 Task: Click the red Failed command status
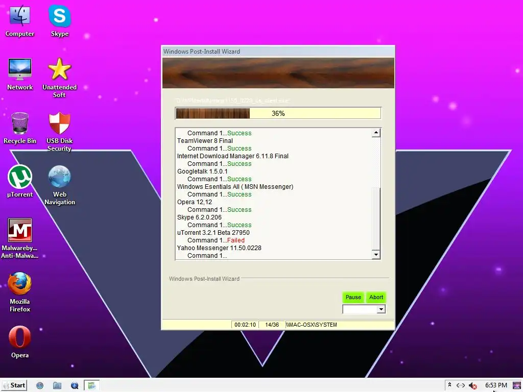pos(236,240)
